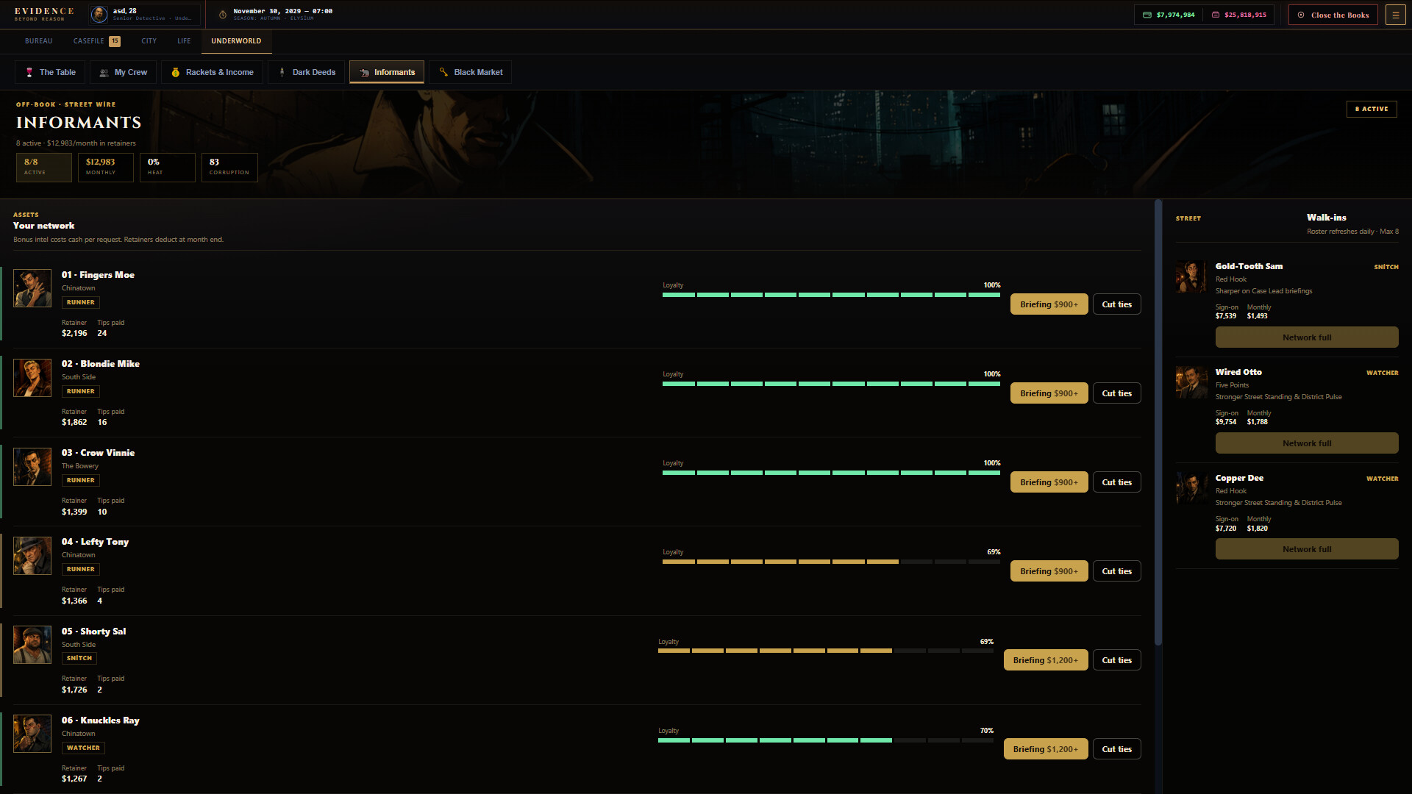
Task: Click the $12,983 Monthly stat box
Action: [106, 167]
